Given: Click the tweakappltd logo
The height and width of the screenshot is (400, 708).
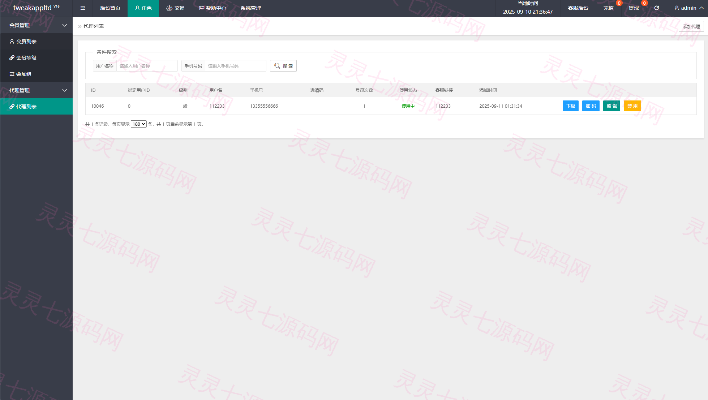Looking at the screenshot, I should (36, 8).
